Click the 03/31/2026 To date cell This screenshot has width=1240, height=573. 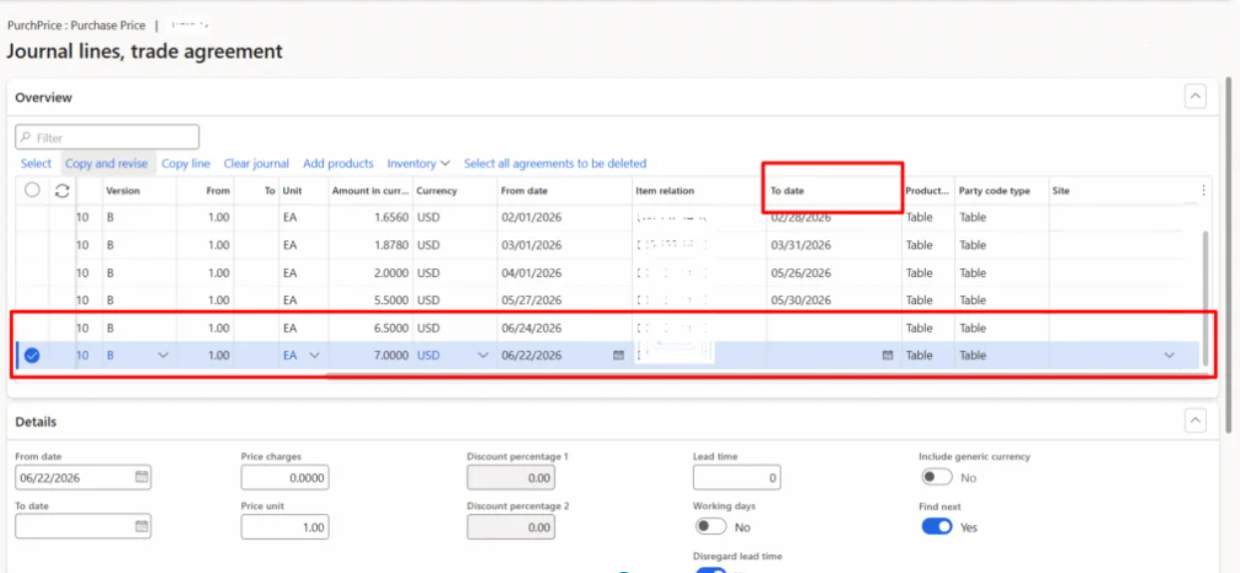[x=833, y=245]
